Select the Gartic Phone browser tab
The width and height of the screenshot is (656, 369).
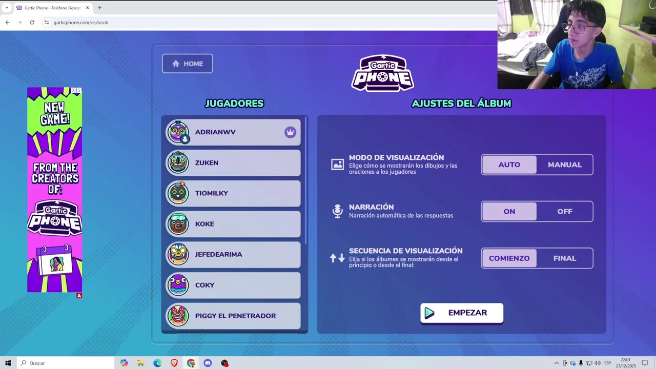(x=52, y=8)
